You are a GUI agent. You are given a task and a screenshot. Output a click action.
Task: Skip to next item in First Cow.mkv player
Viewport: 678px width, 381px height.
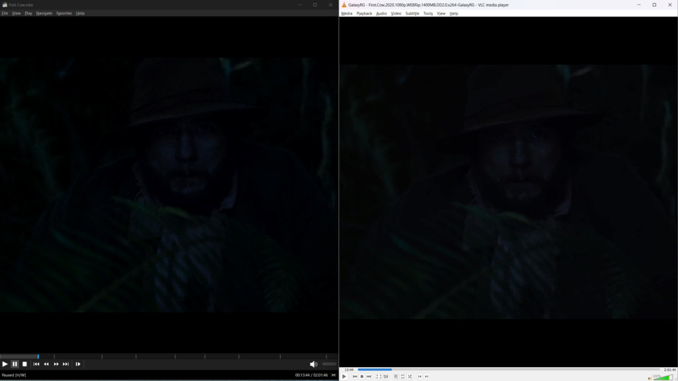66,364
